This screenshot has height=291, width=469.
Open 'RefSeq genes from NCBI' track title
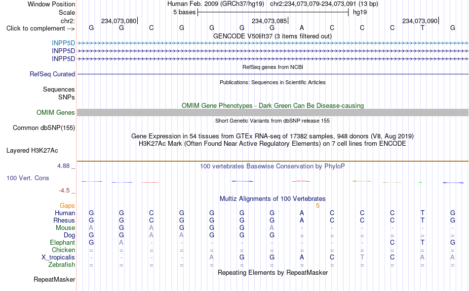tap(273, 67)
